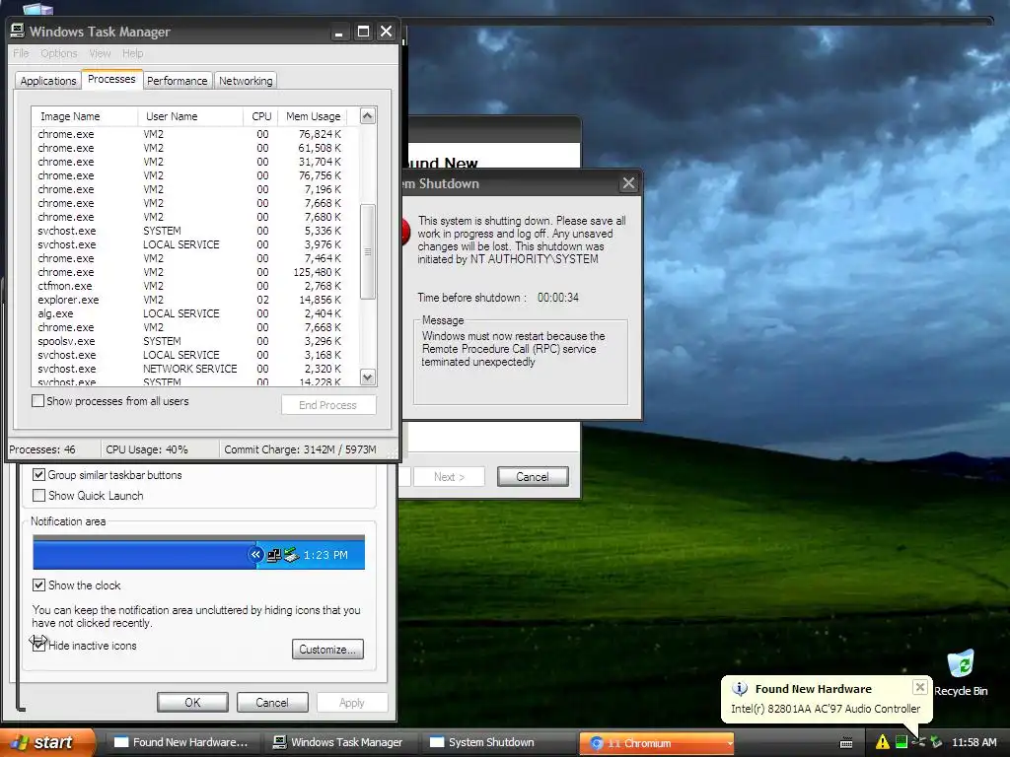Viewport: 1010px width, 757px height.
Task: Switch to the Applications tab
Action: click(48, 81)
